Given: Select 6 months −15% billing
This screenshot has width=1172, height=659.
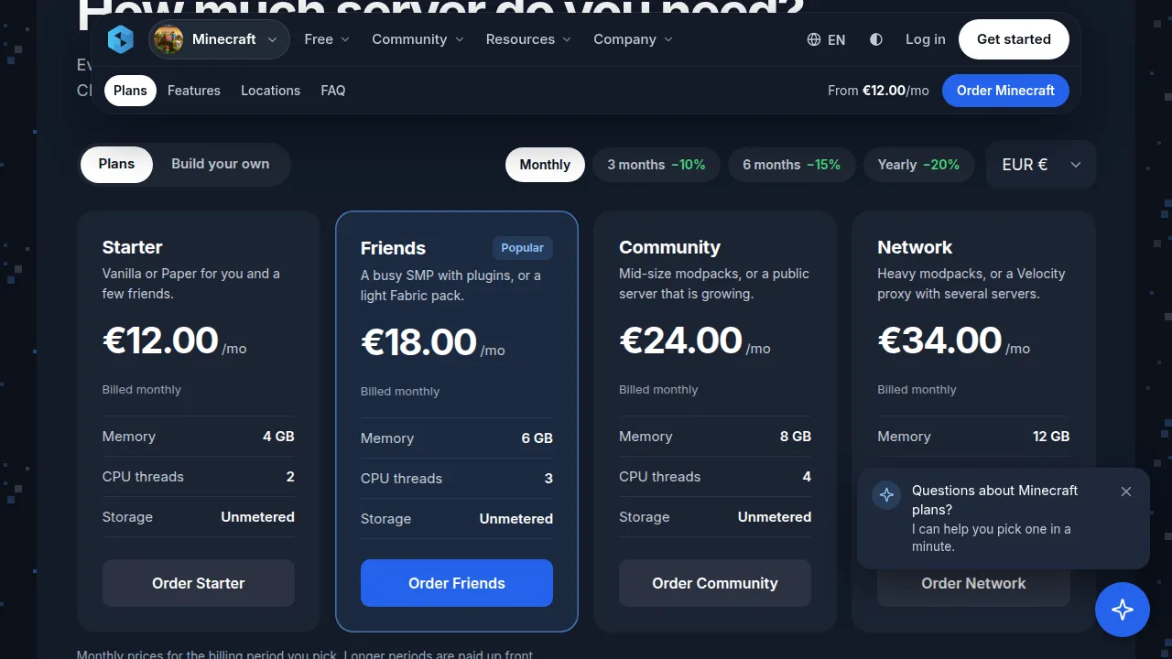Looking at the screenshot, I should [791, 165].
